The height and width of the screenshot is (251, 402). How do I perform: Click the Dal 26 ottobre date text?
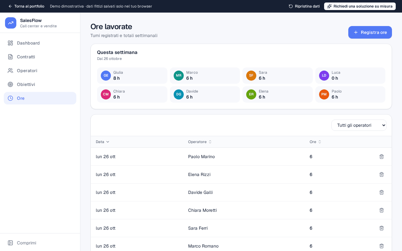[x=109, y=59]
